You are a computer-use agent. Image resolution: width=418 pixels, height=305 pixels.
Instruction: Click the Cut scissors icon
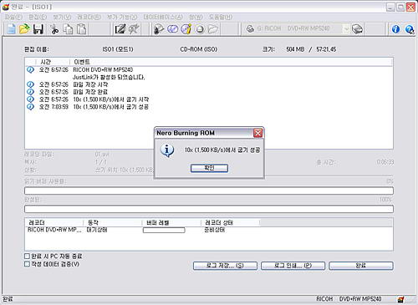point(54,29)
